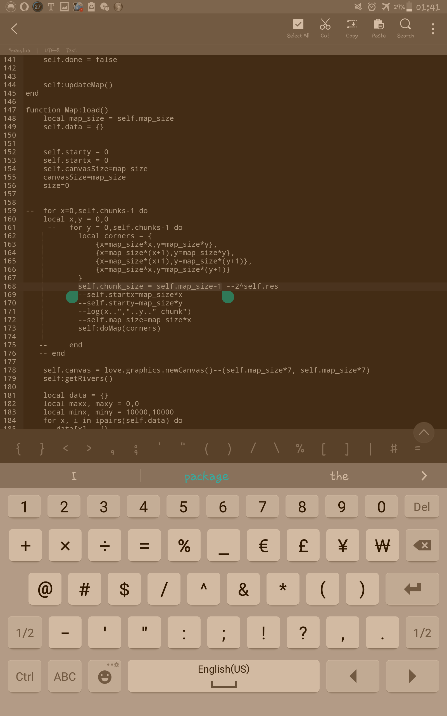The width and height of the screenshot is (447, 716).
Task: Tap "size=0" on line 156
Action: pos(56,185)
